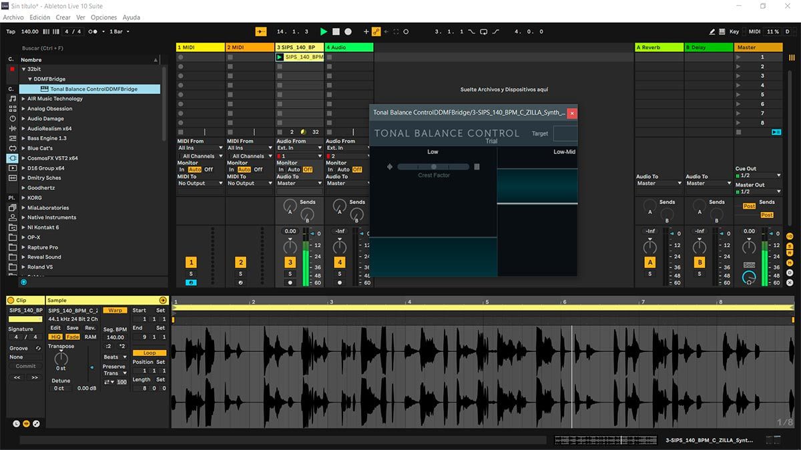Open the Edición menu
The width and height of the screenshot is (801, 450).
(39, 17)
